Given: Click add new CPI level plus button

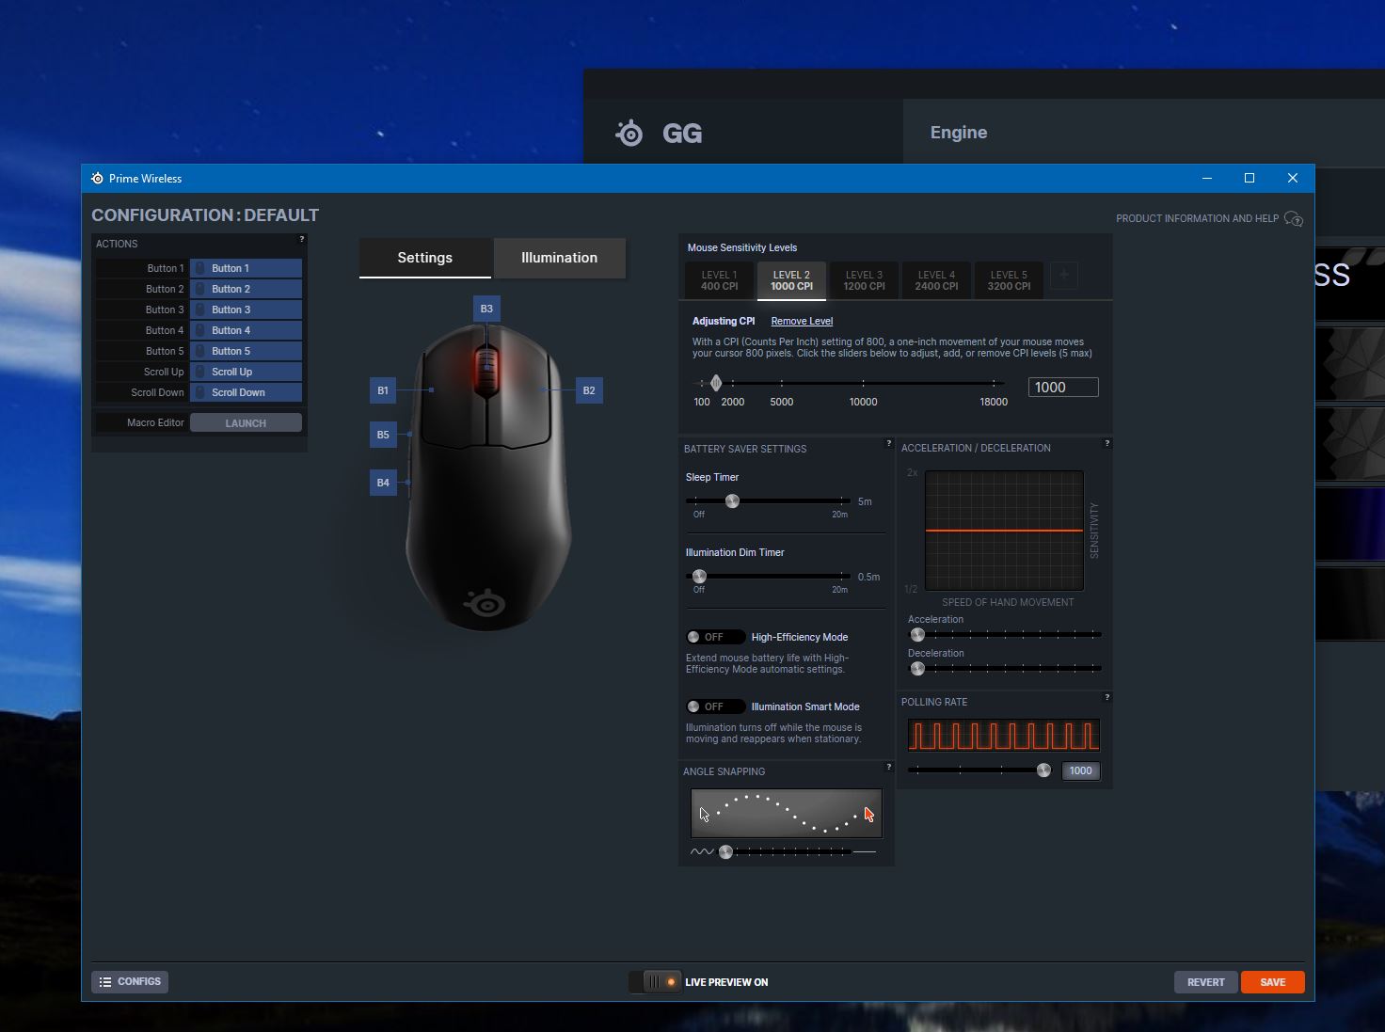Looking at the screenshot, I should coord(1064,276).
